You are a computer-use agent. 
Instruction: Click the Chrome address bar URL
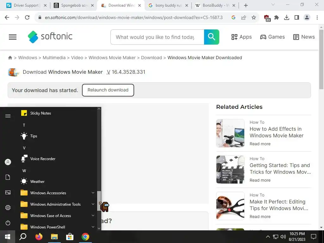click(x=134, y=18)
